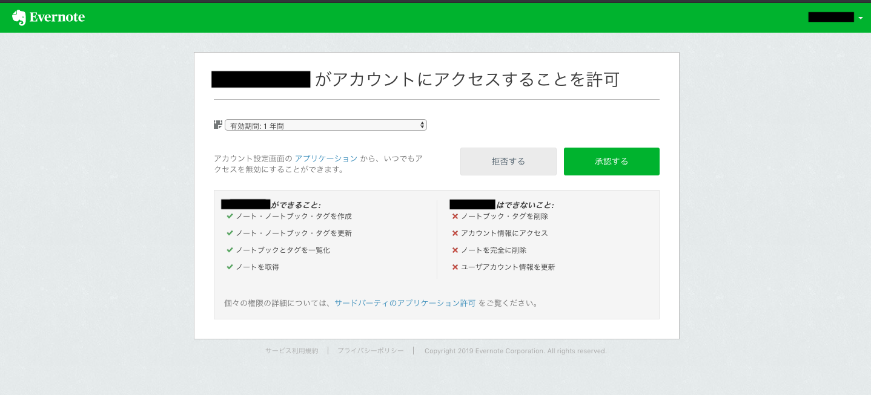The width and height of the screenshot is (871, 395).
Task: Click the text ユーザアカウント情報を更新
Action: (x=508, y=267)
